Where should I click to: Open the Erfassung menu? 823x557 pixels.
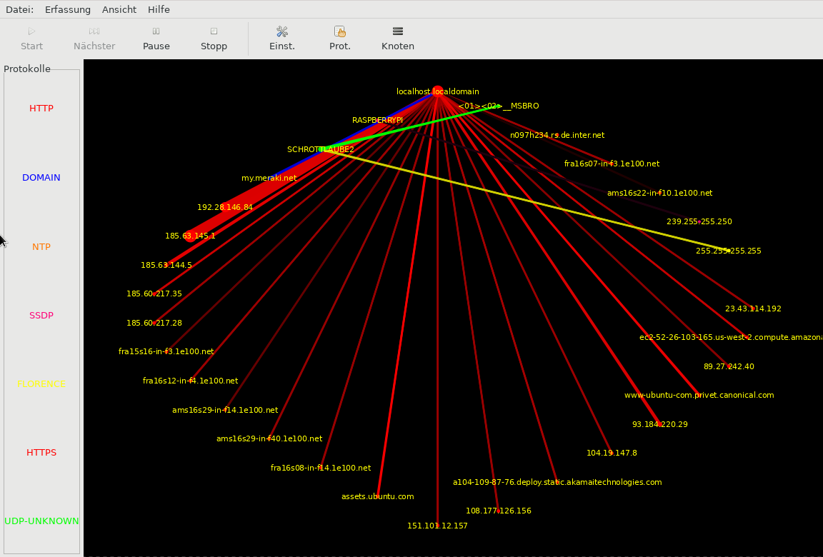67,9
